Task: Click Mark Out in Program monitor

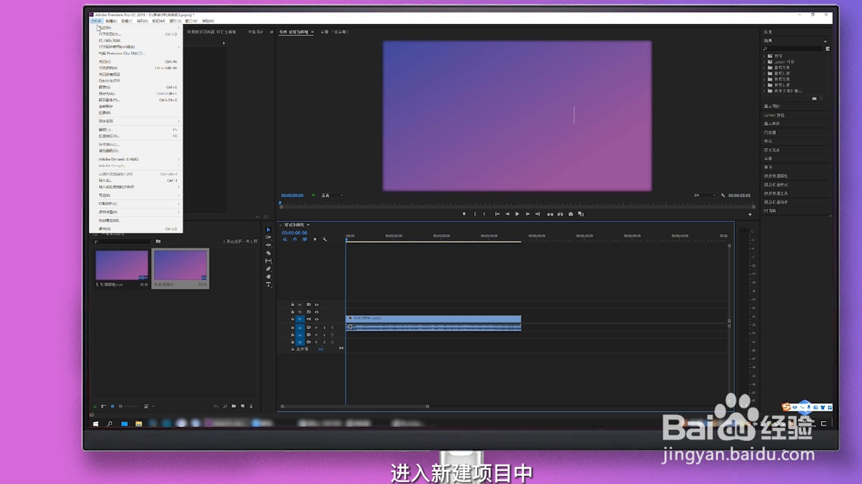Action: [484, 214]
